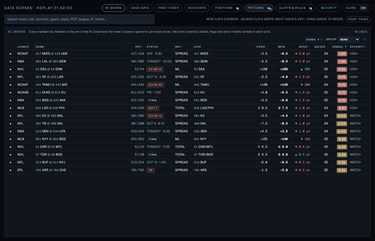Viewport: 375px width, 241px height.
Task: Expand the 701 ARS @ 702 CHE row
Action: (11, 170)
